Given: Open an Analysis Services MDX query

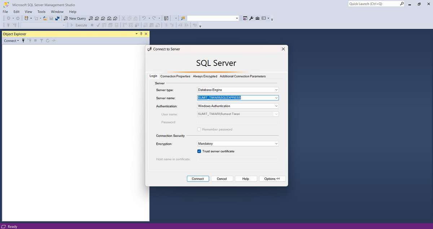Looking at the screenshot, I should tap(97, 18).
